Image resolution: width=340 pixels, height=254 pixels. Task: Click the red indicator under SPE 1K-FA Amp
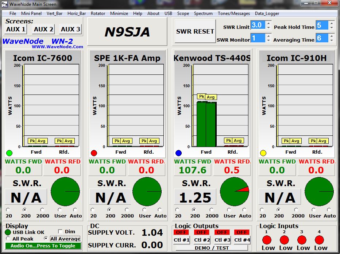click(x=94, y=153)
